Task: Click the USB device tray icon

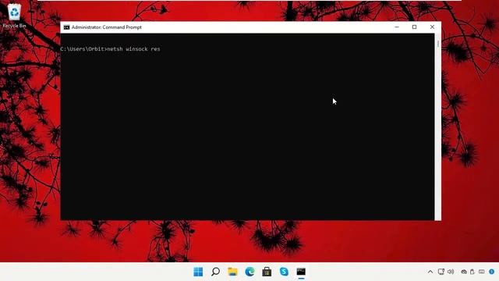Action: coord(472,272)
